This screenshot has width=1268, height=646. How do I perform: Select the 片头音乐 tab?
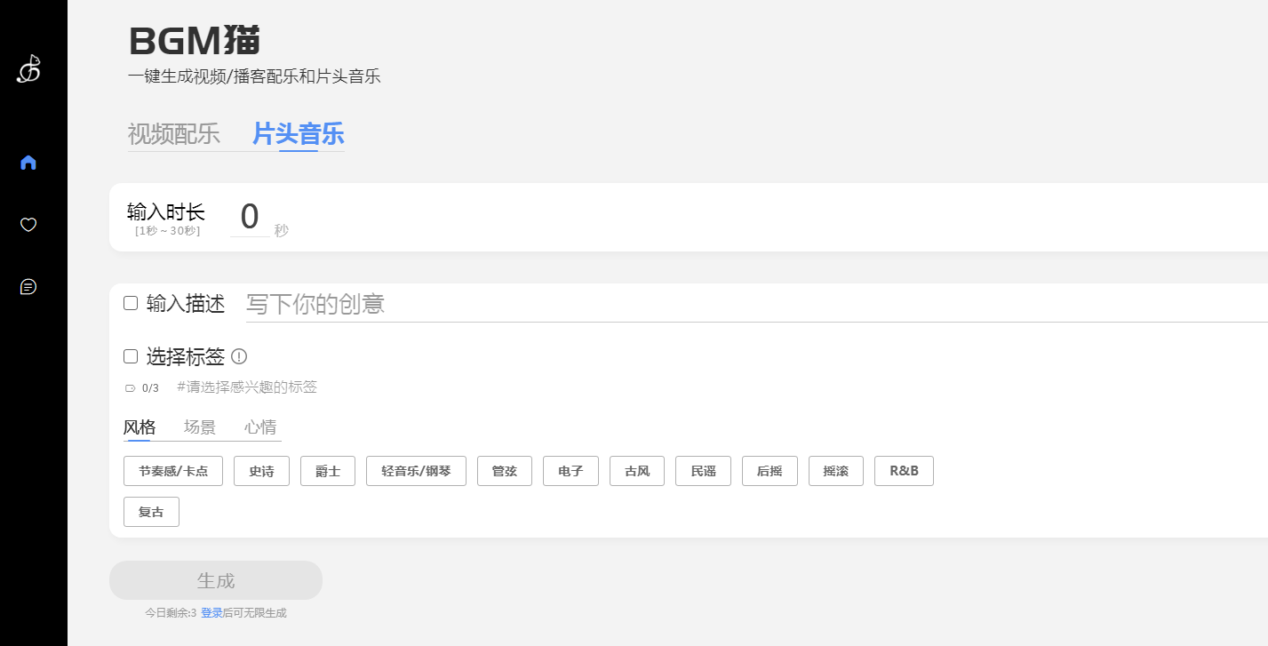[298, 134]
